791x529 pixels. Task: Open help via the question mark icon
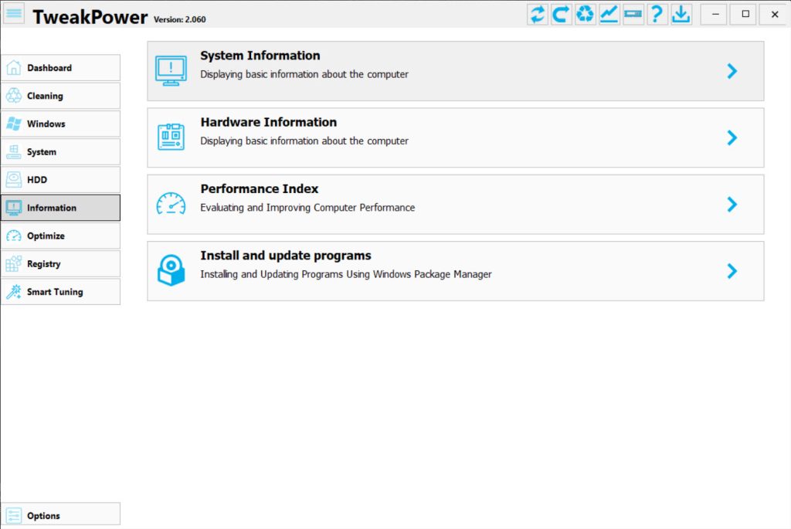coord(657,14)
